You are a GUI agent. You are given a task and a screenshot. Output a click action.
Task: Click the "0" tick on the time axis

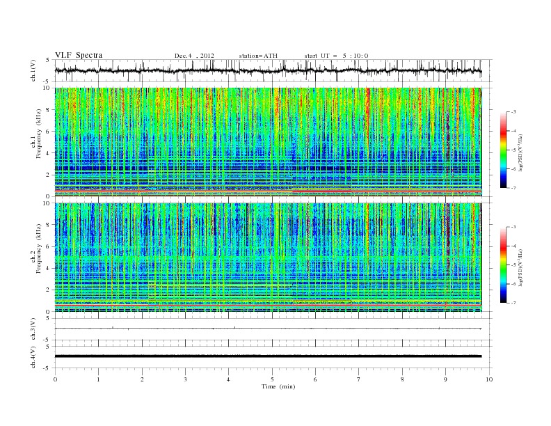55,379
